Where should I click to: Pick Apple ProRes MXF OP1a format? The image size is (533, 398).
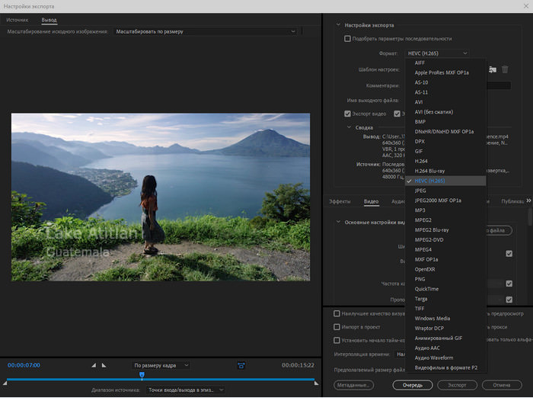[x=445, y=72]
